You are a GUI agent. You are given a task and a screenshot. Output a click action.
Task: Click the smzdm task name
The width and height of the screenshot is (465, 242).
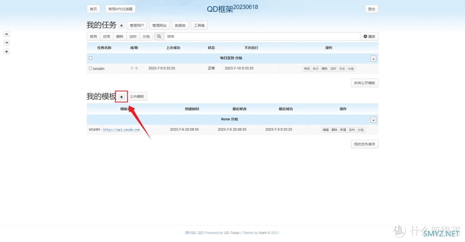click(x=99, y=69)
